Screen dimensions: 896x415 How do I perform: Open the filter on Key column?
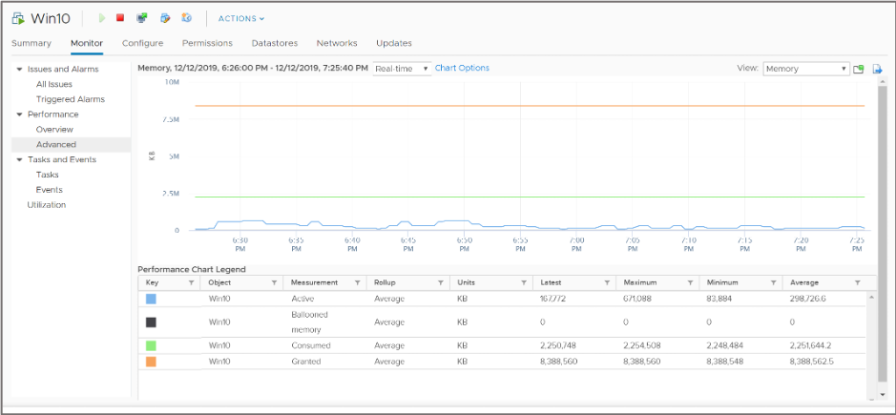[192, 282]
